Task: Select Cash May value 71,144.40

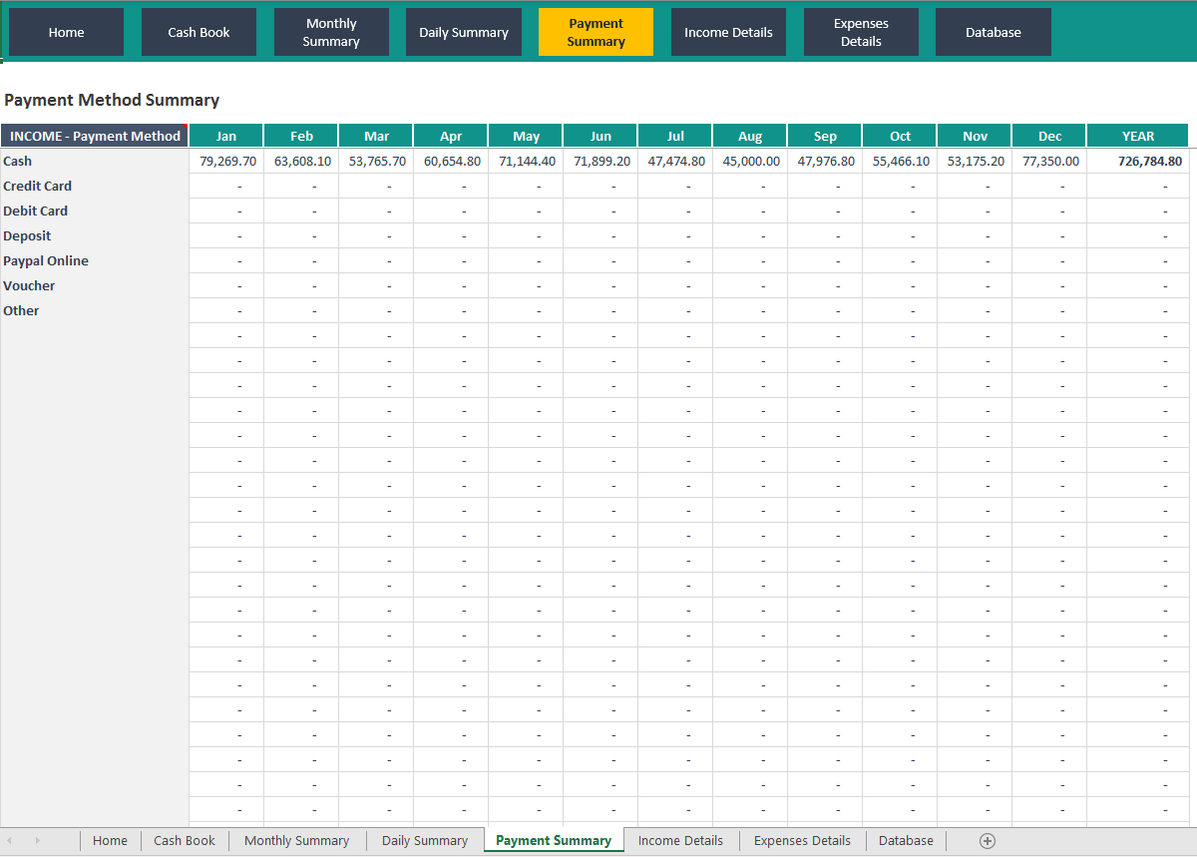Action: [x=526, y=161]
